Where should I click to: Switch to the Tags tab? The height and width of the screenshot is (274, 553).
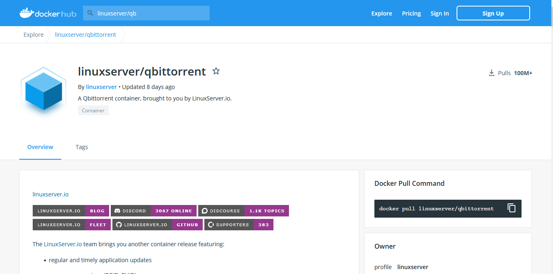click(82, 147)
